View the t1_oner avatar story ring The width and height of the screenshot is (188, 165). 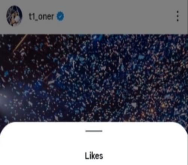[14, 16]
